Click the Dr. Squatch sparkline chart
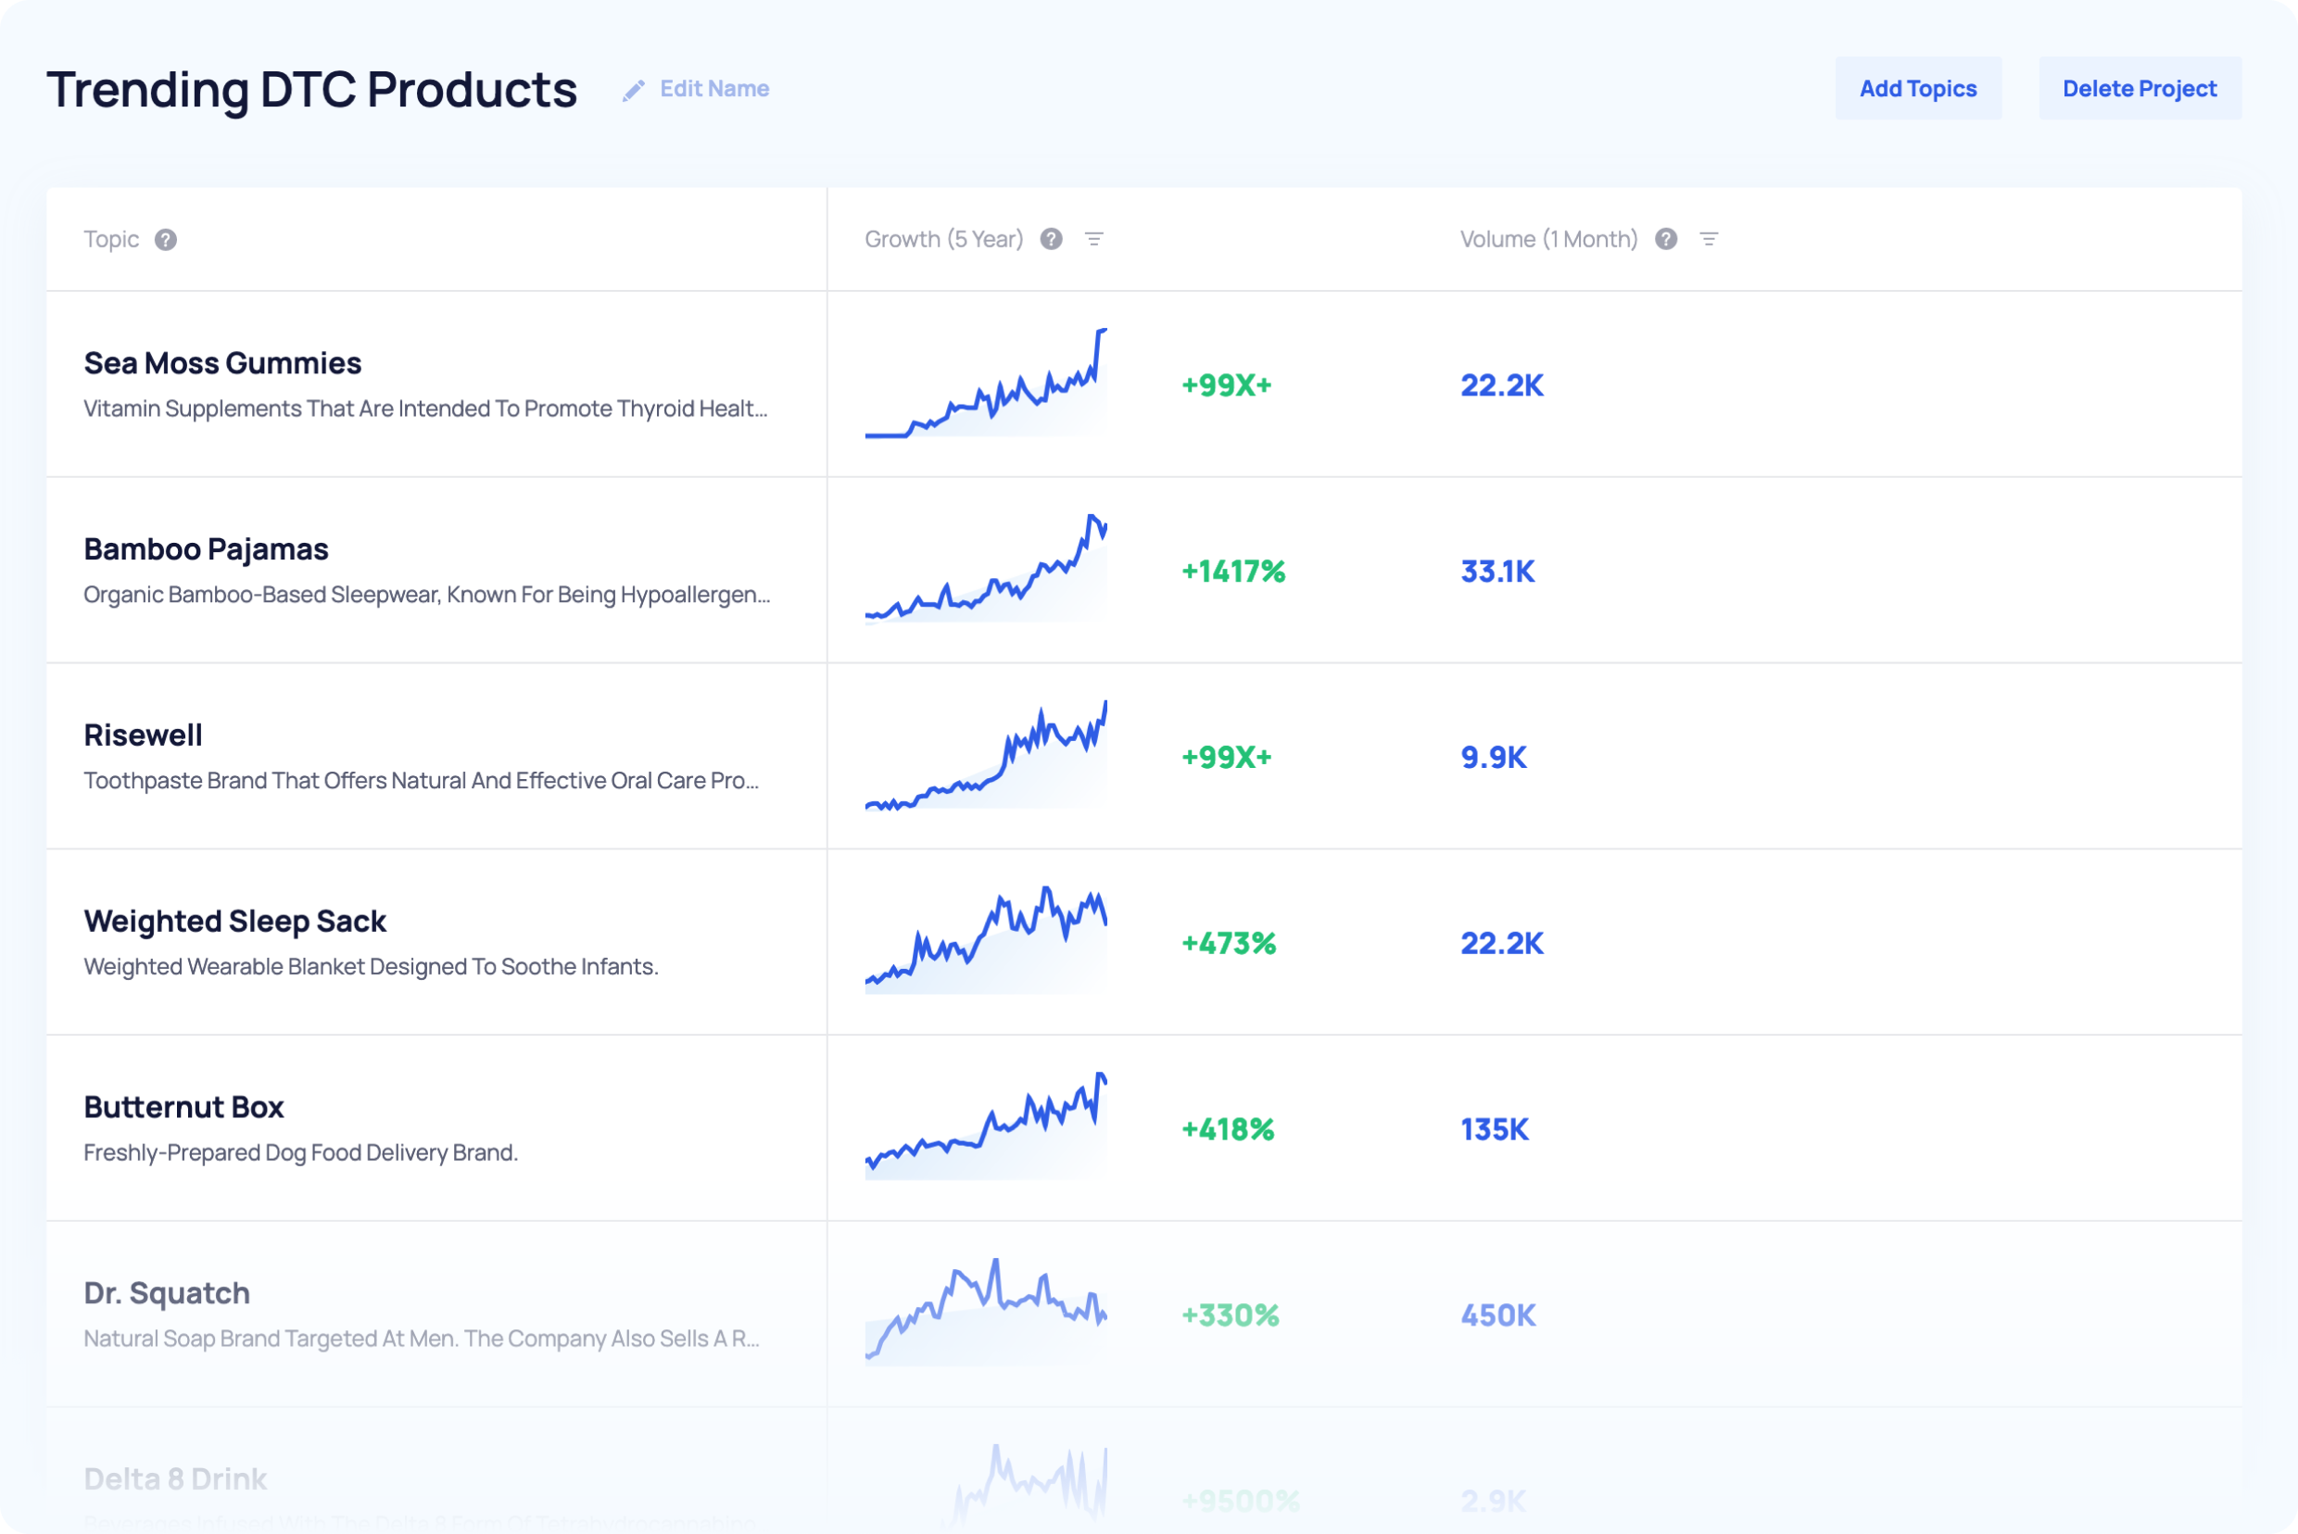Viewport: 2298px width, 1534px height. tap(986, 1312)
